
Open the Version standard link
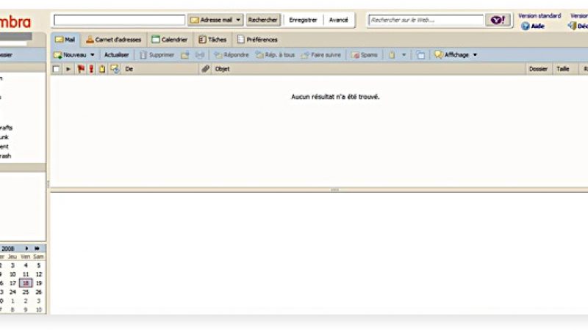click(x=539, y=15)
